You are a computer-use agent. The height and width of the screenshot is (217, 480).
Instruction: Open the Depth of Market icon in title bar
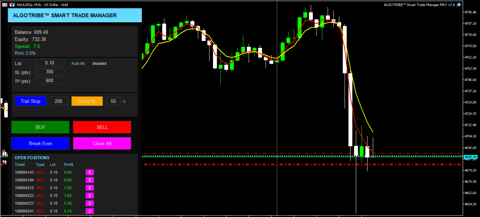pyautogui.click(x=4, y=5)
